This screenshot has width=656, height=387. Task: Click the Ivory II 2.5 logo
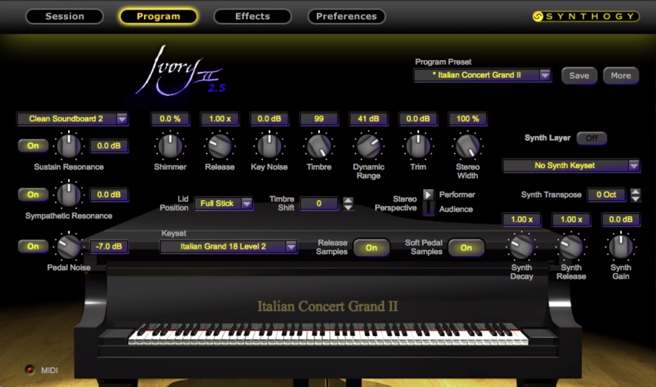[181, 71]
